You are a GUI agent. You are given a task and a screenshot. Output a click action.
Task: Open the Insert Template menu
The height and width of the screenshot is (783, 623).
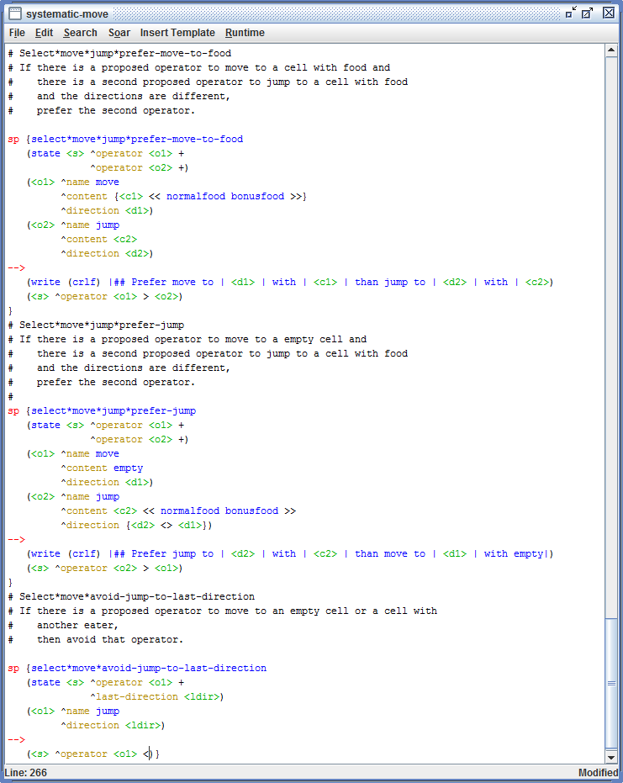[x=177, y=33]
